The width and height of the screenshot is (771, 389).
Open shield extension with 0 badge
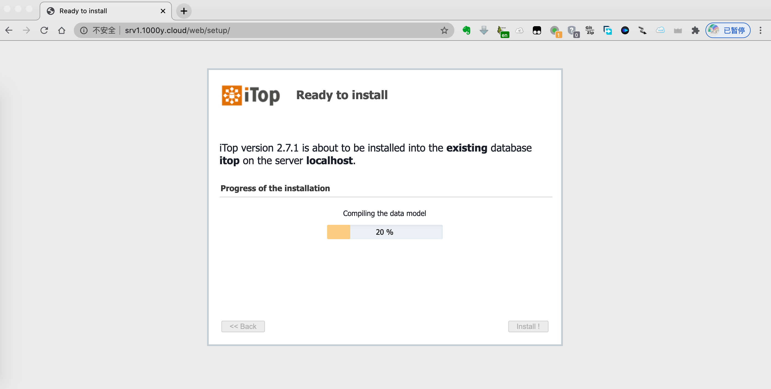point(573,31)
